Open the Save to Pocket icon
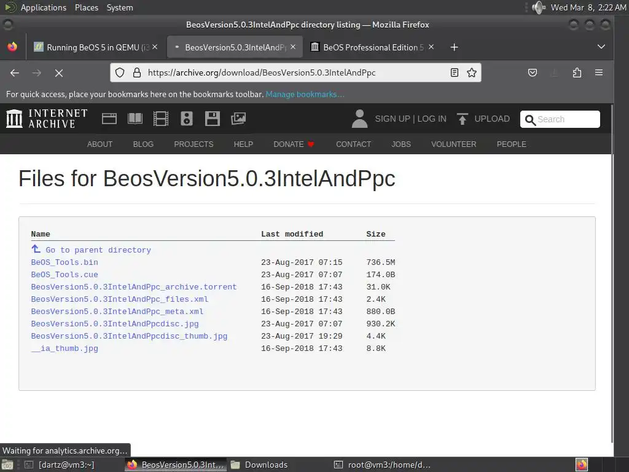Viewport: 629px width, 472px height. 533,73
